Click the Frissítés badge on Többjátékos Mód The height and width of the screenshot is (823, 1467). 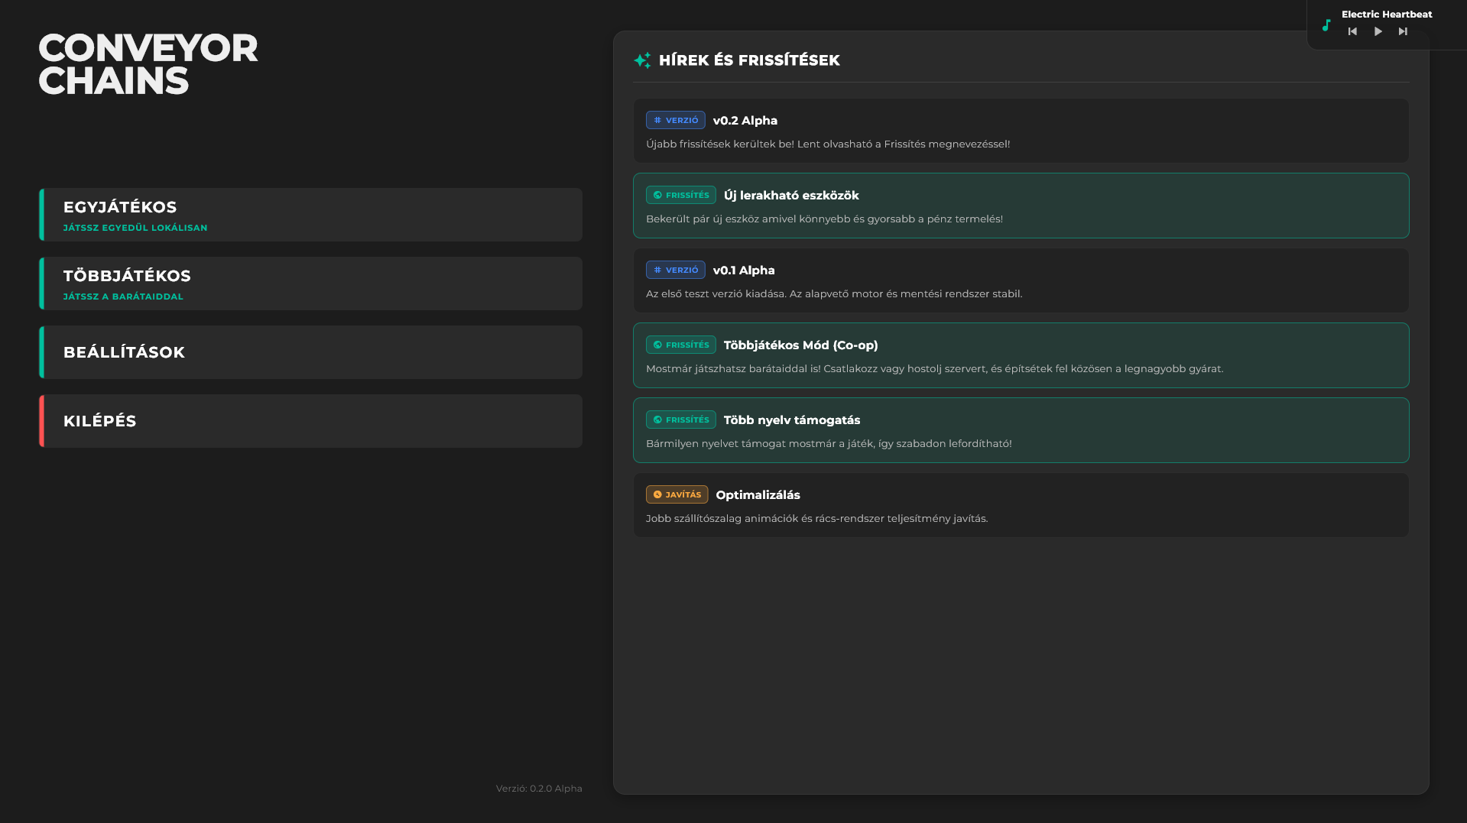click(x=680, y=345)
